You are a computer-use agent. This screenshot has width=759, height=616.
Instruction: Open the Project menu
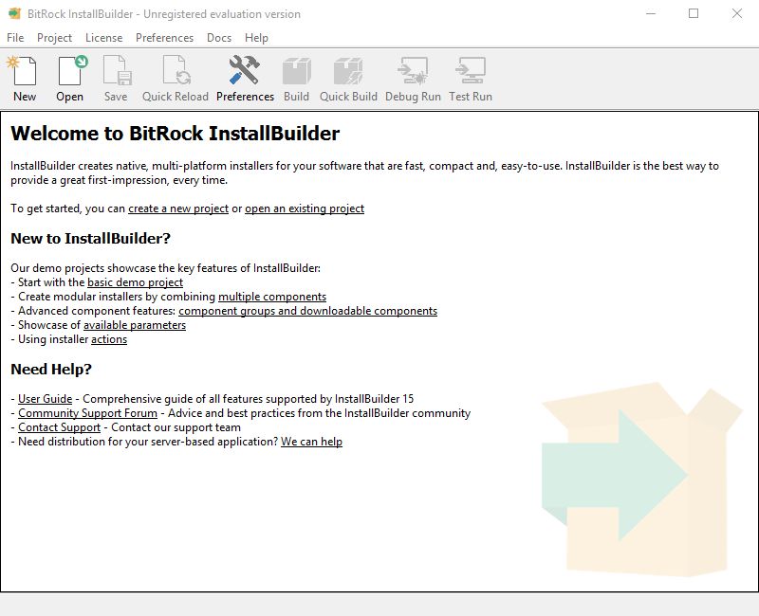click(54, 38)
